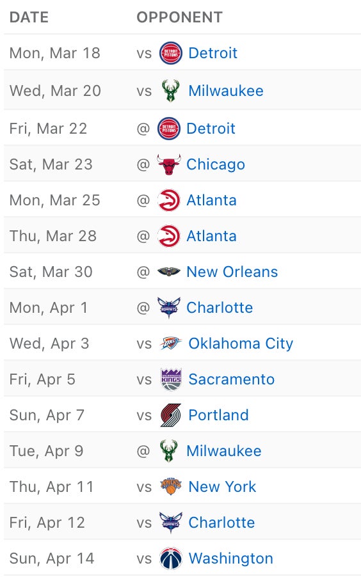Open the Atlanta link for Mar 28
Image resolution: width=361 pixels, height=577 pixels.
tap(211, 236)
